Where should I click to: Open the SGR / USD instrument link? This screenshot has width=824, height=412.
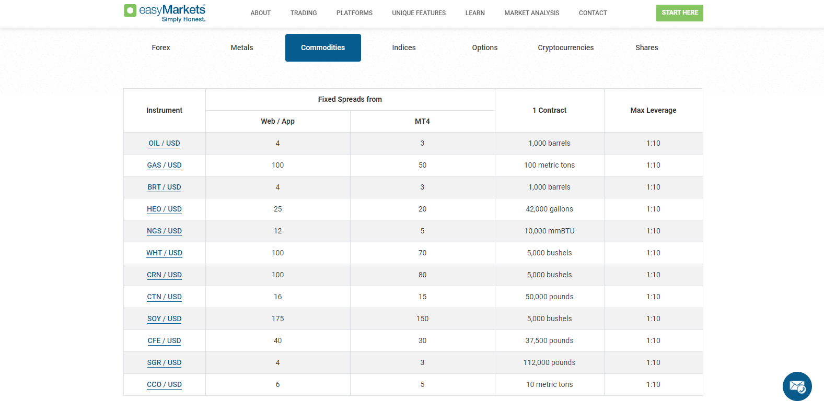point(164,362)
